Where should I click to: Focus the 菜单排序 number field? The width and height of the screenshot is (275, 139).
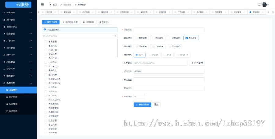[139, 96]
